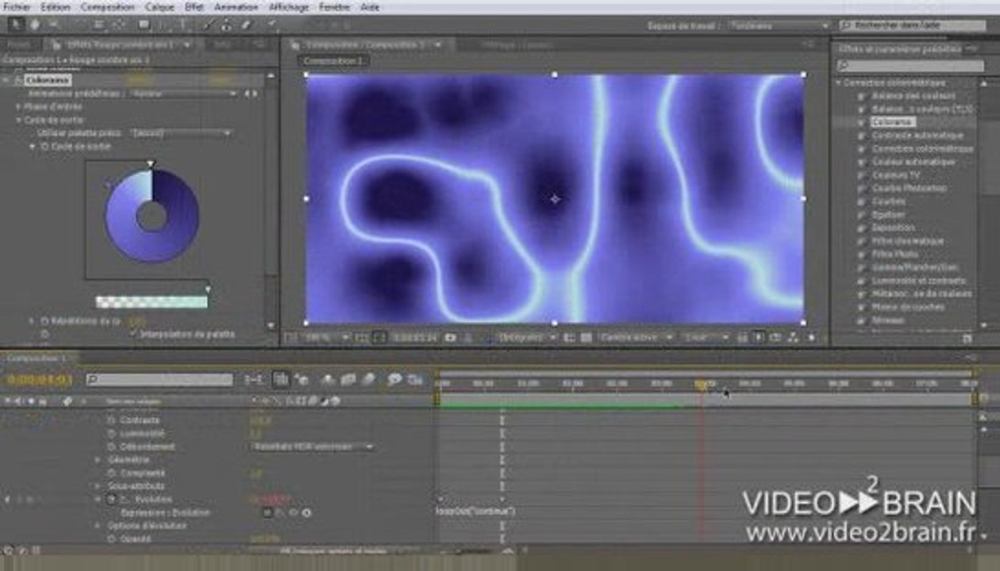
Task: Toggle Interpolation de palette checkbox
Action: (133, 334)
